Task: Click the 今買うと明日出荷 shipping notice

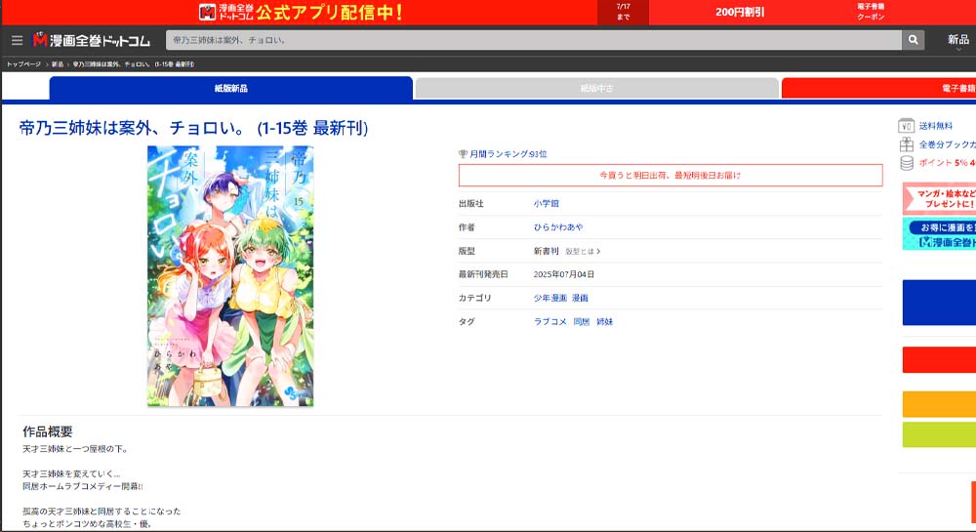Action: point(671,175)
